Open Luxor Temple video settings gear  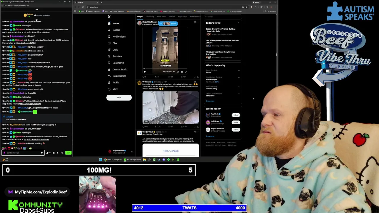pos(178,72)
